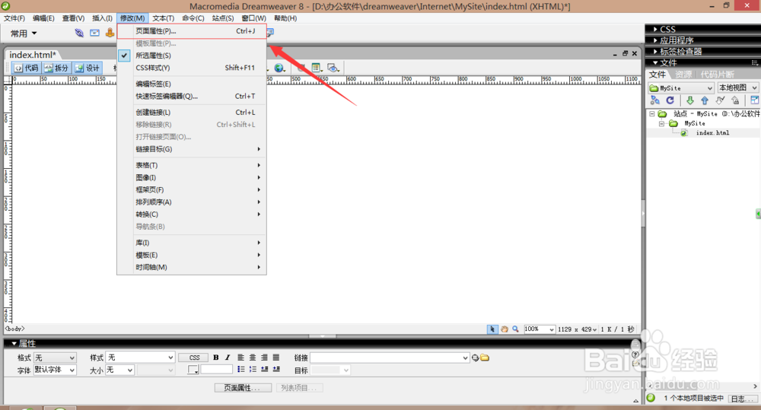Image resolution: width=761 pixels, height=410 pixels.
Task: Open the 样式 style dropdown
Action: 140,358
